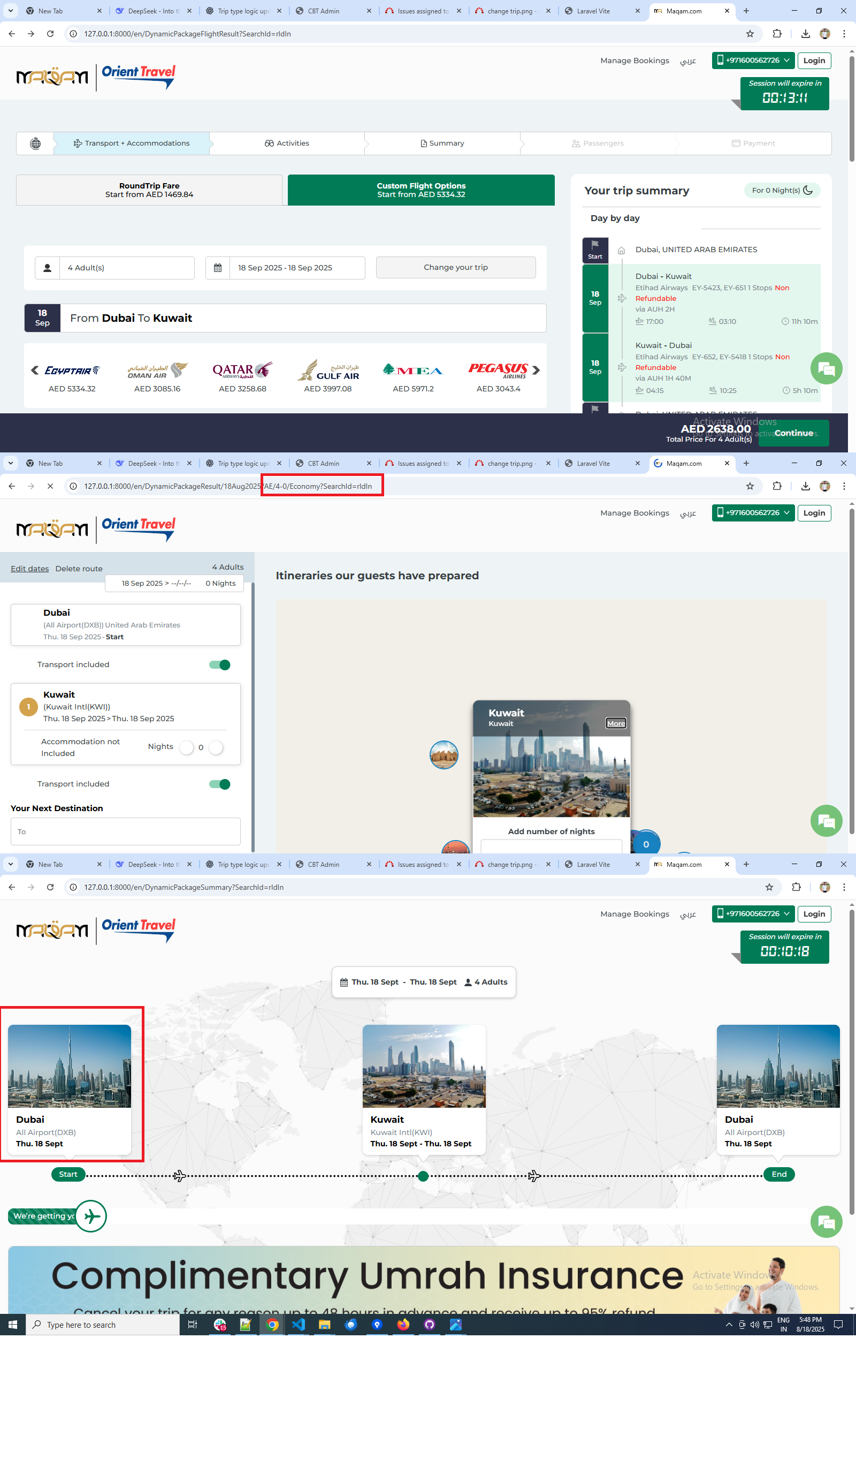Viewport: 856px width, 1482px height.
Task: Open the Windows Start menu
Action: point(12,1325)
